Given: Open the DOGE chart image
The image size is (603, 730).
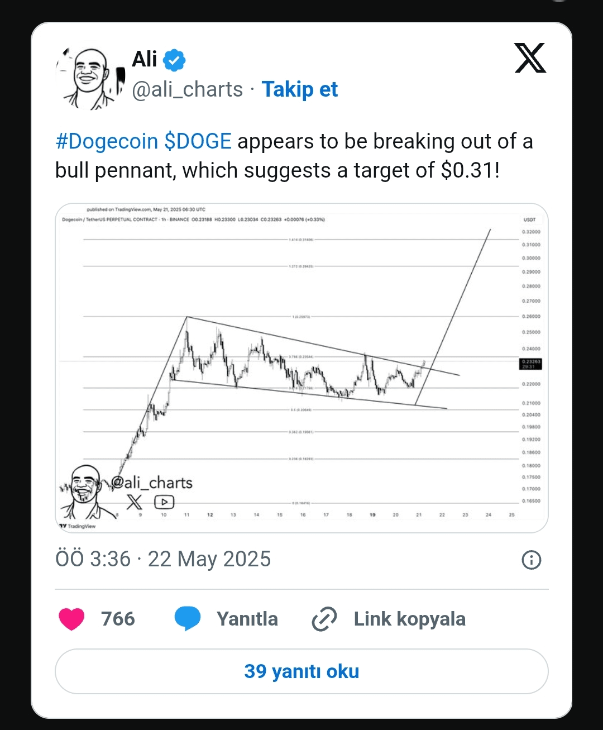Looking at the screenshot, I should point(301,368).
